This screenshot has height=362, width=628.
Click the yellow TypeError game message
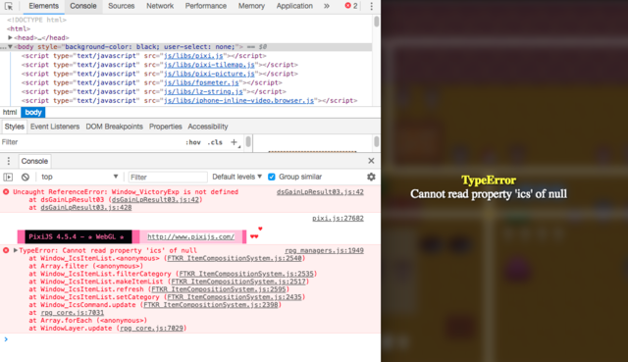tap(489, 181)
